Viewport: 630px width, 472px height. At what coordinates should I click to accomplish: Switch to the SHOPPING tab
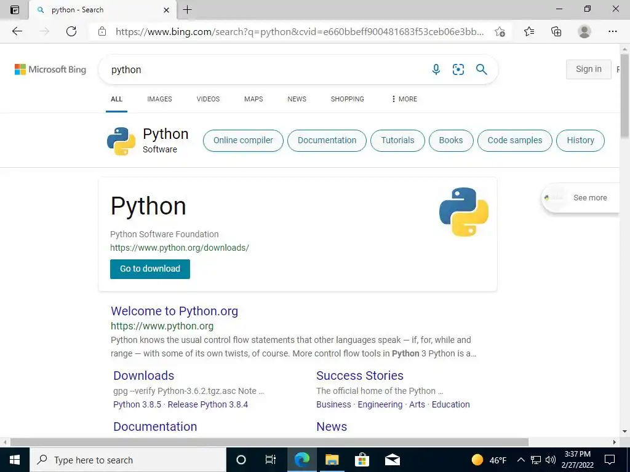[x=348, y=99]
